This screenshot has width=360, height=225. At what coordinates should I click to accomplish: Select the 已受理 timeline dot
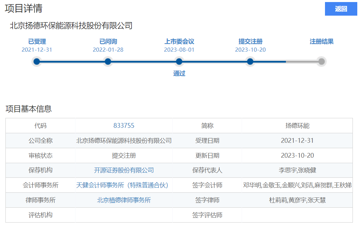(x=37, y=62)
